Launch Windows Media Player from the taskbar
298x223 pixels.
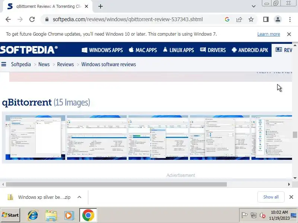tap(69, 216)
